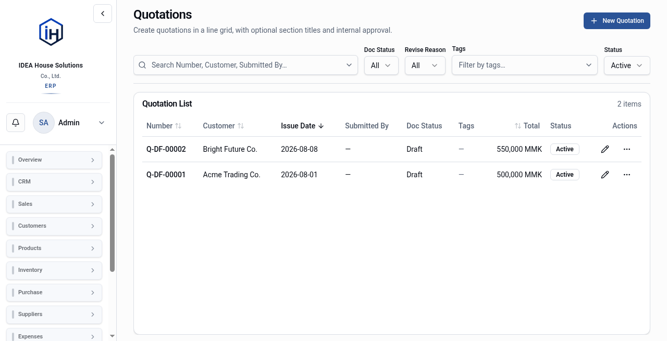Sort by Number column arrows
This screenshot has height=341, width=667.
(178, 126)
